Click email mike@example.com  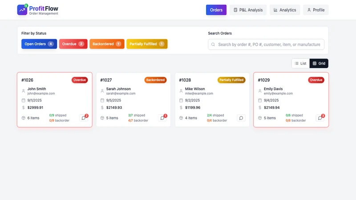199,93
